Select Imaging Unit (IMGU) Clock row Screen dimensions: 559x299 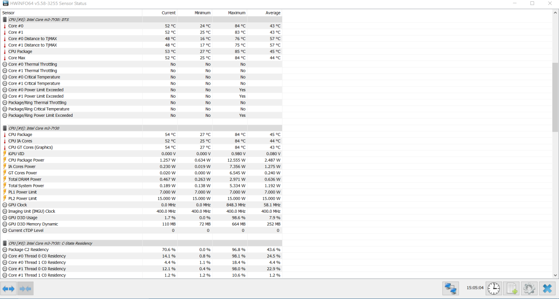141,211
